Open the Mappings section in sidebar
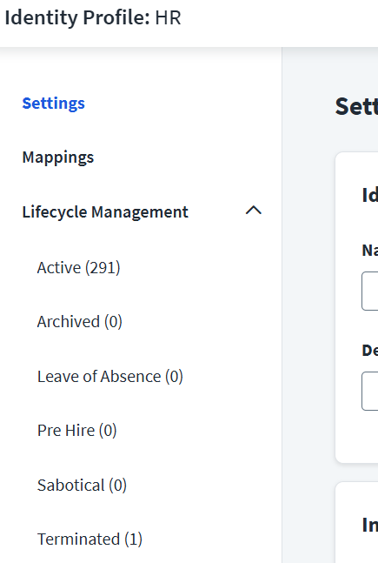 pyautogui.click(x=58, y=158)
